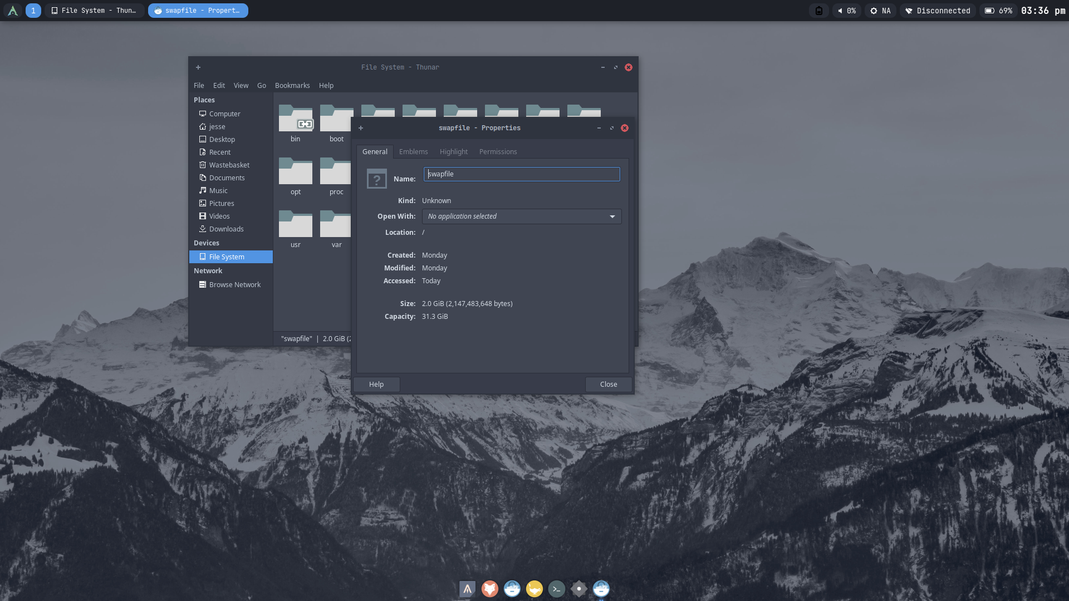Launch terminal from the dock
The height and width of the screenshot is (601, 1069).
click(557, 589)
